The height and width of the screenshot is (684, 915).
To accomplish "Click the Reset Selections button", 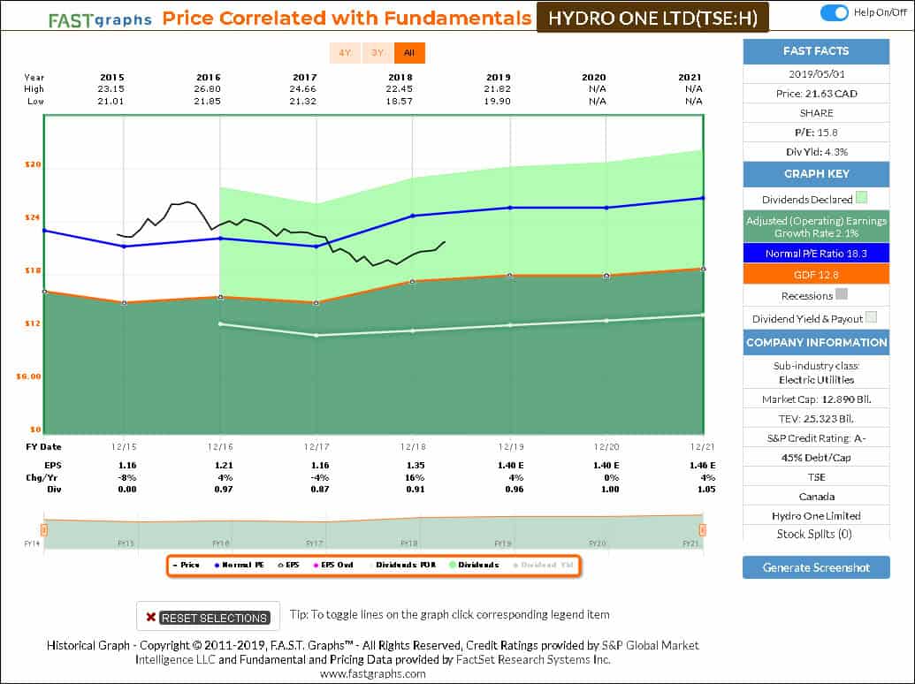I will click(208, 617).
